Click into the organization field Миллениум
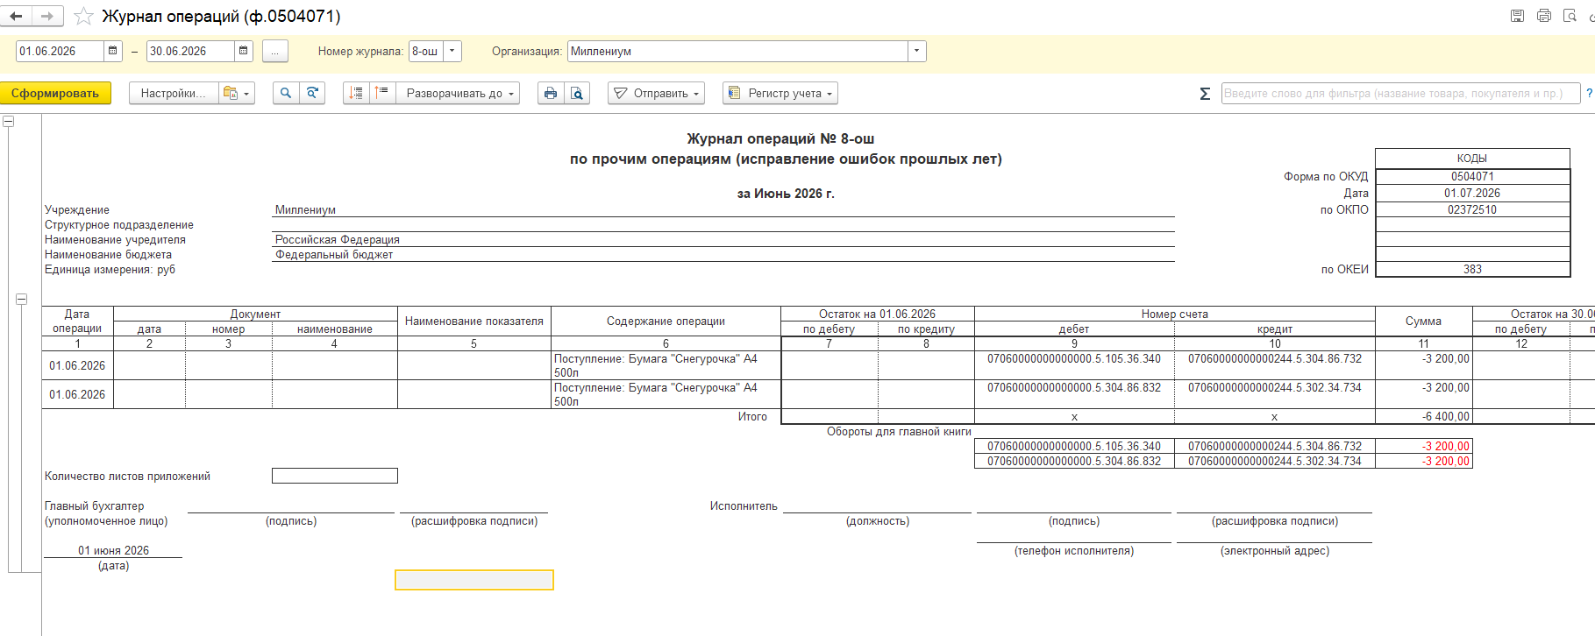This screenshot has width=1595, height=636. (x=737, y=51)
